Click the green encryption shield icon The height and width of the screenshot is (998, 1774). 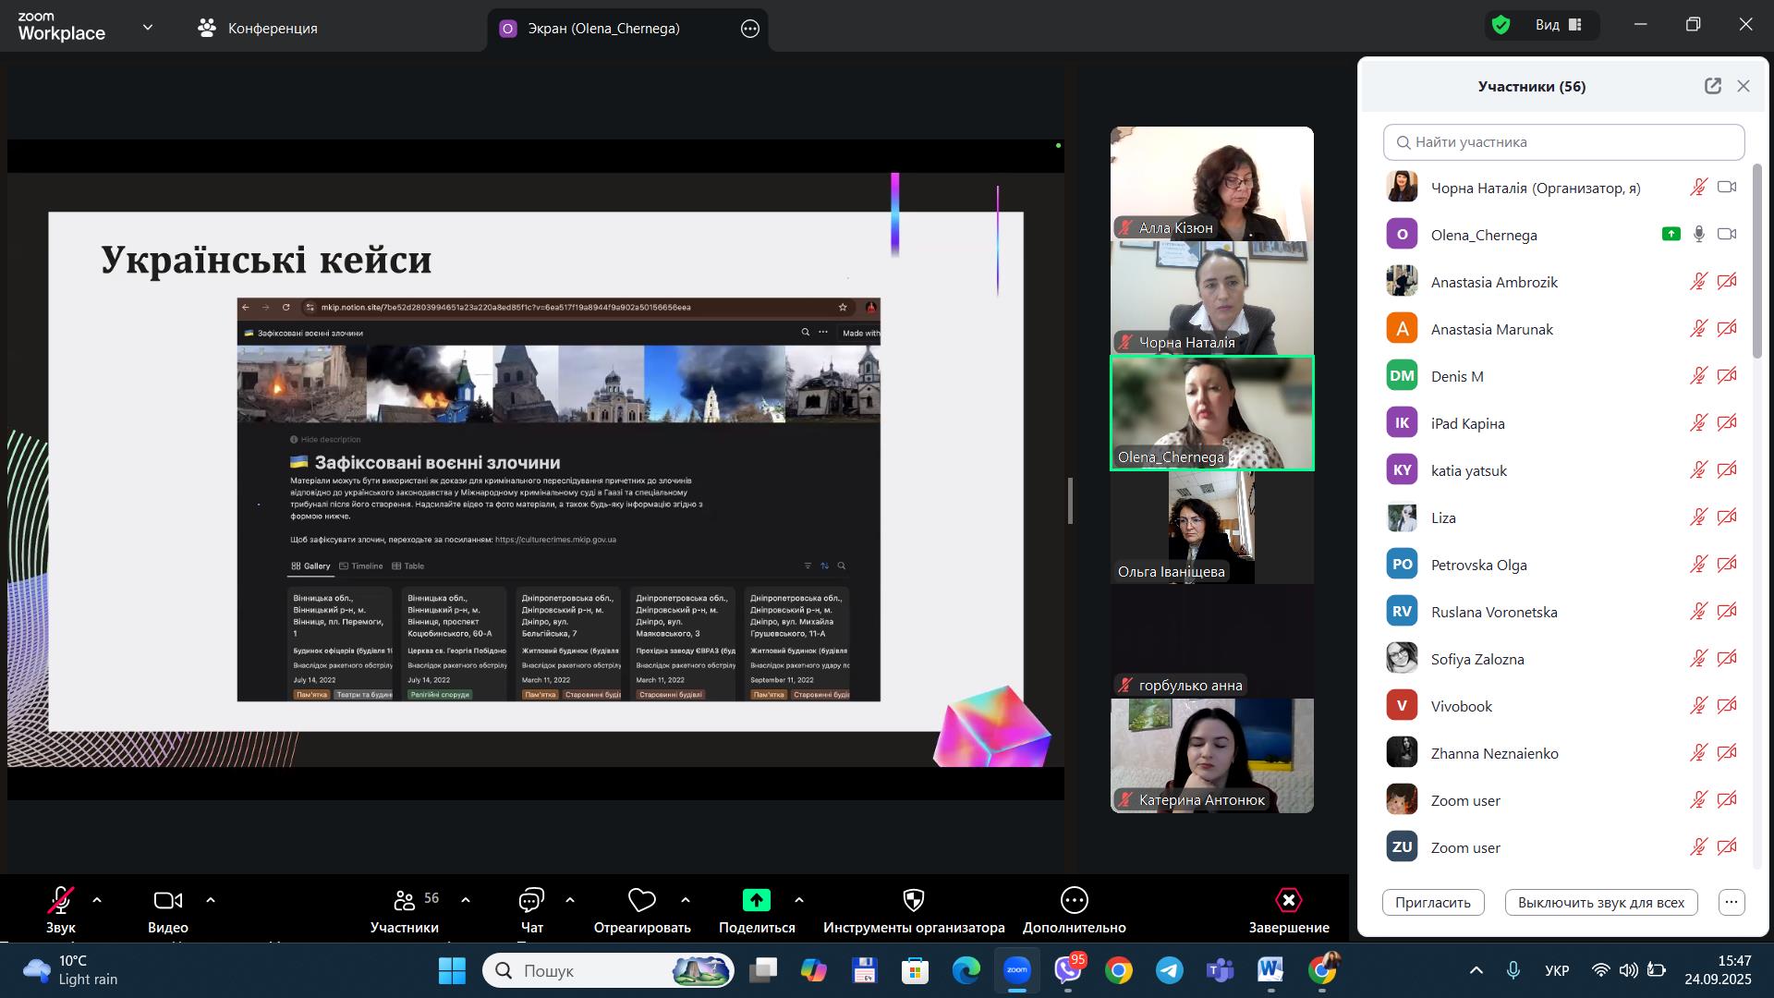click(x=1501, y=25)
